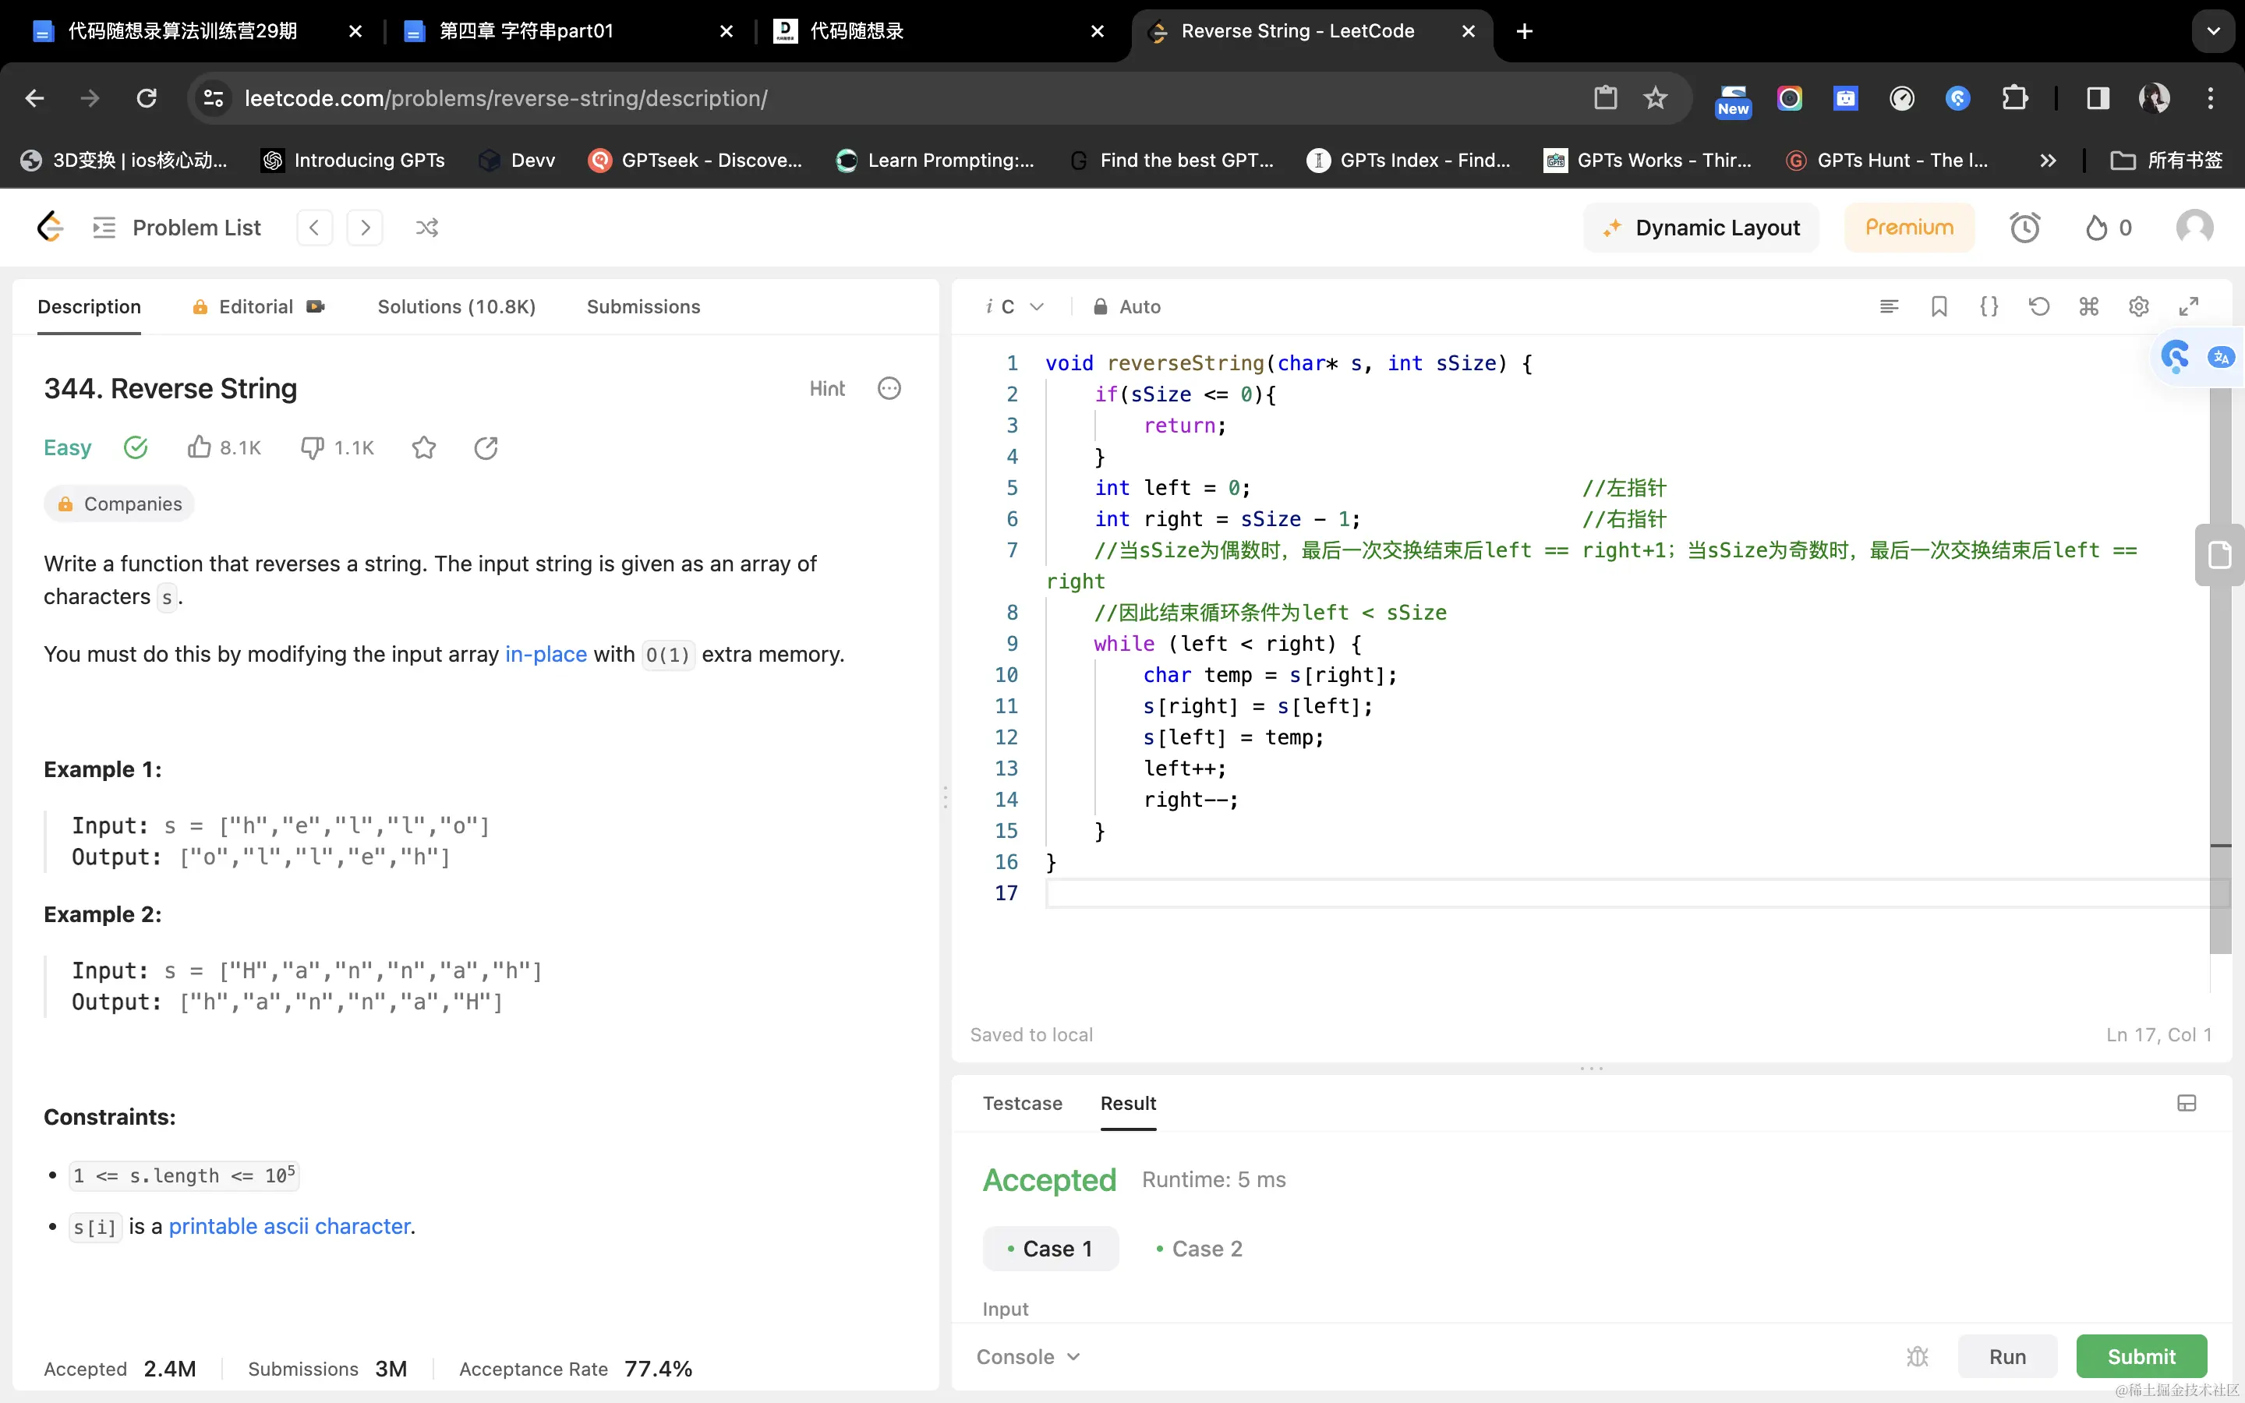The image size is (2245, 1403).
Task: Follow the printable ascii character link
Action: pyautogui.click(x=289, y=1227)
